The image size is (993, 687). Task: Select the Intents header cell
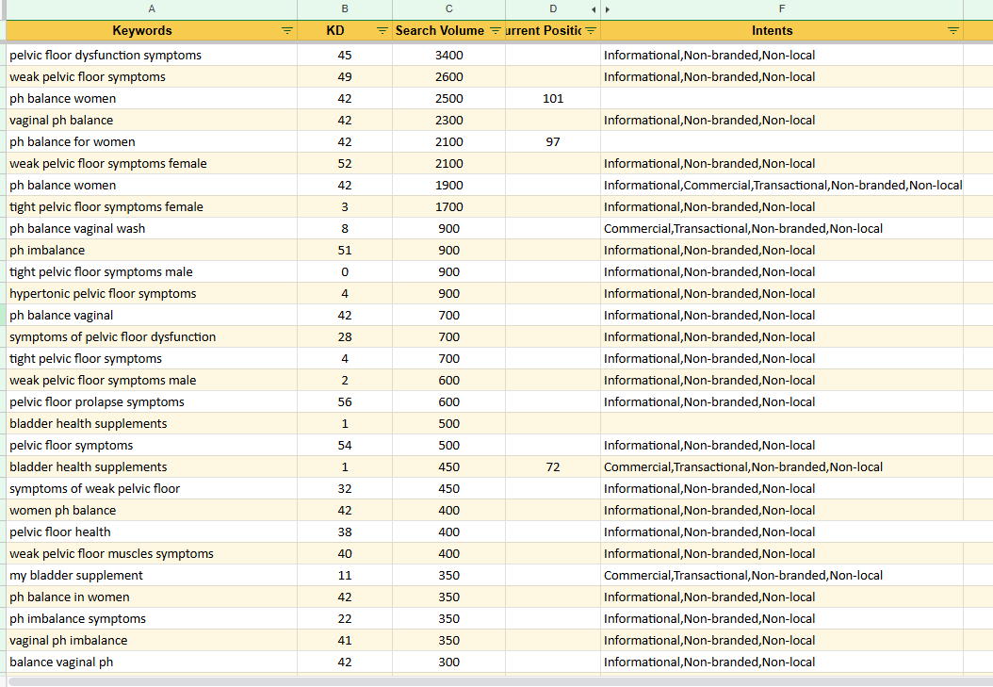(782, 30)
